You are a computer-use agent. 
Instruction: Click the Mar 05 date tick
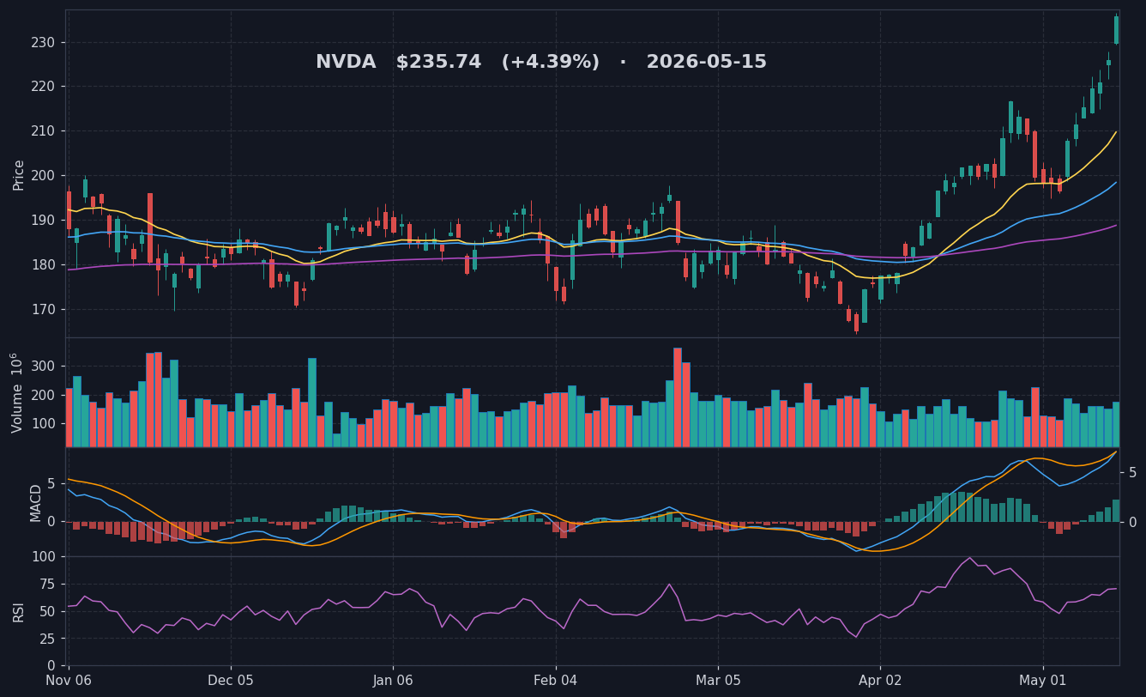point(718,681)
